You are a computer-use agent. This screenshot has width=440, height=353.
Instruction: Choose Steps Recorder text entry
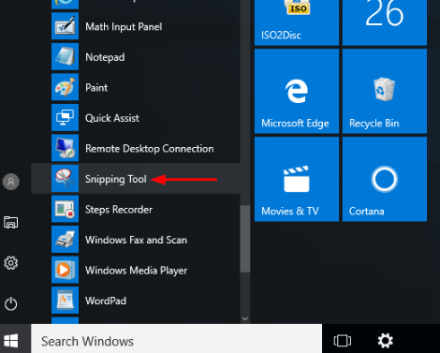(x=119, y=210)
